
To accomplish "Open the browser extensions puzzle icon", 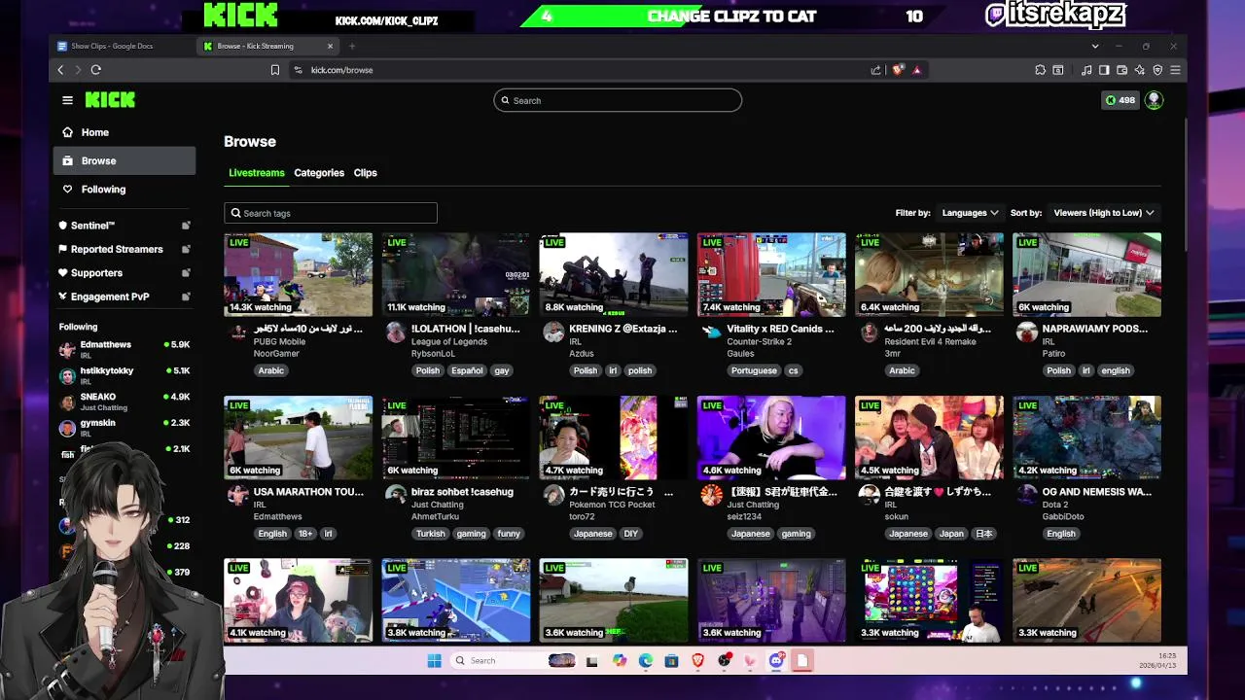I will 1040,70.
